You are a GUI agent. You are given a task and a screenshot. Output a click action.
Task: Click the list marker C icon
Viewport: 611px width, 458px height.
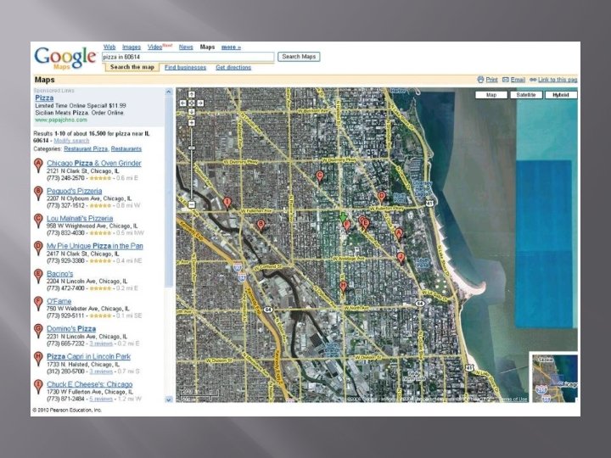tap(38, 221)
